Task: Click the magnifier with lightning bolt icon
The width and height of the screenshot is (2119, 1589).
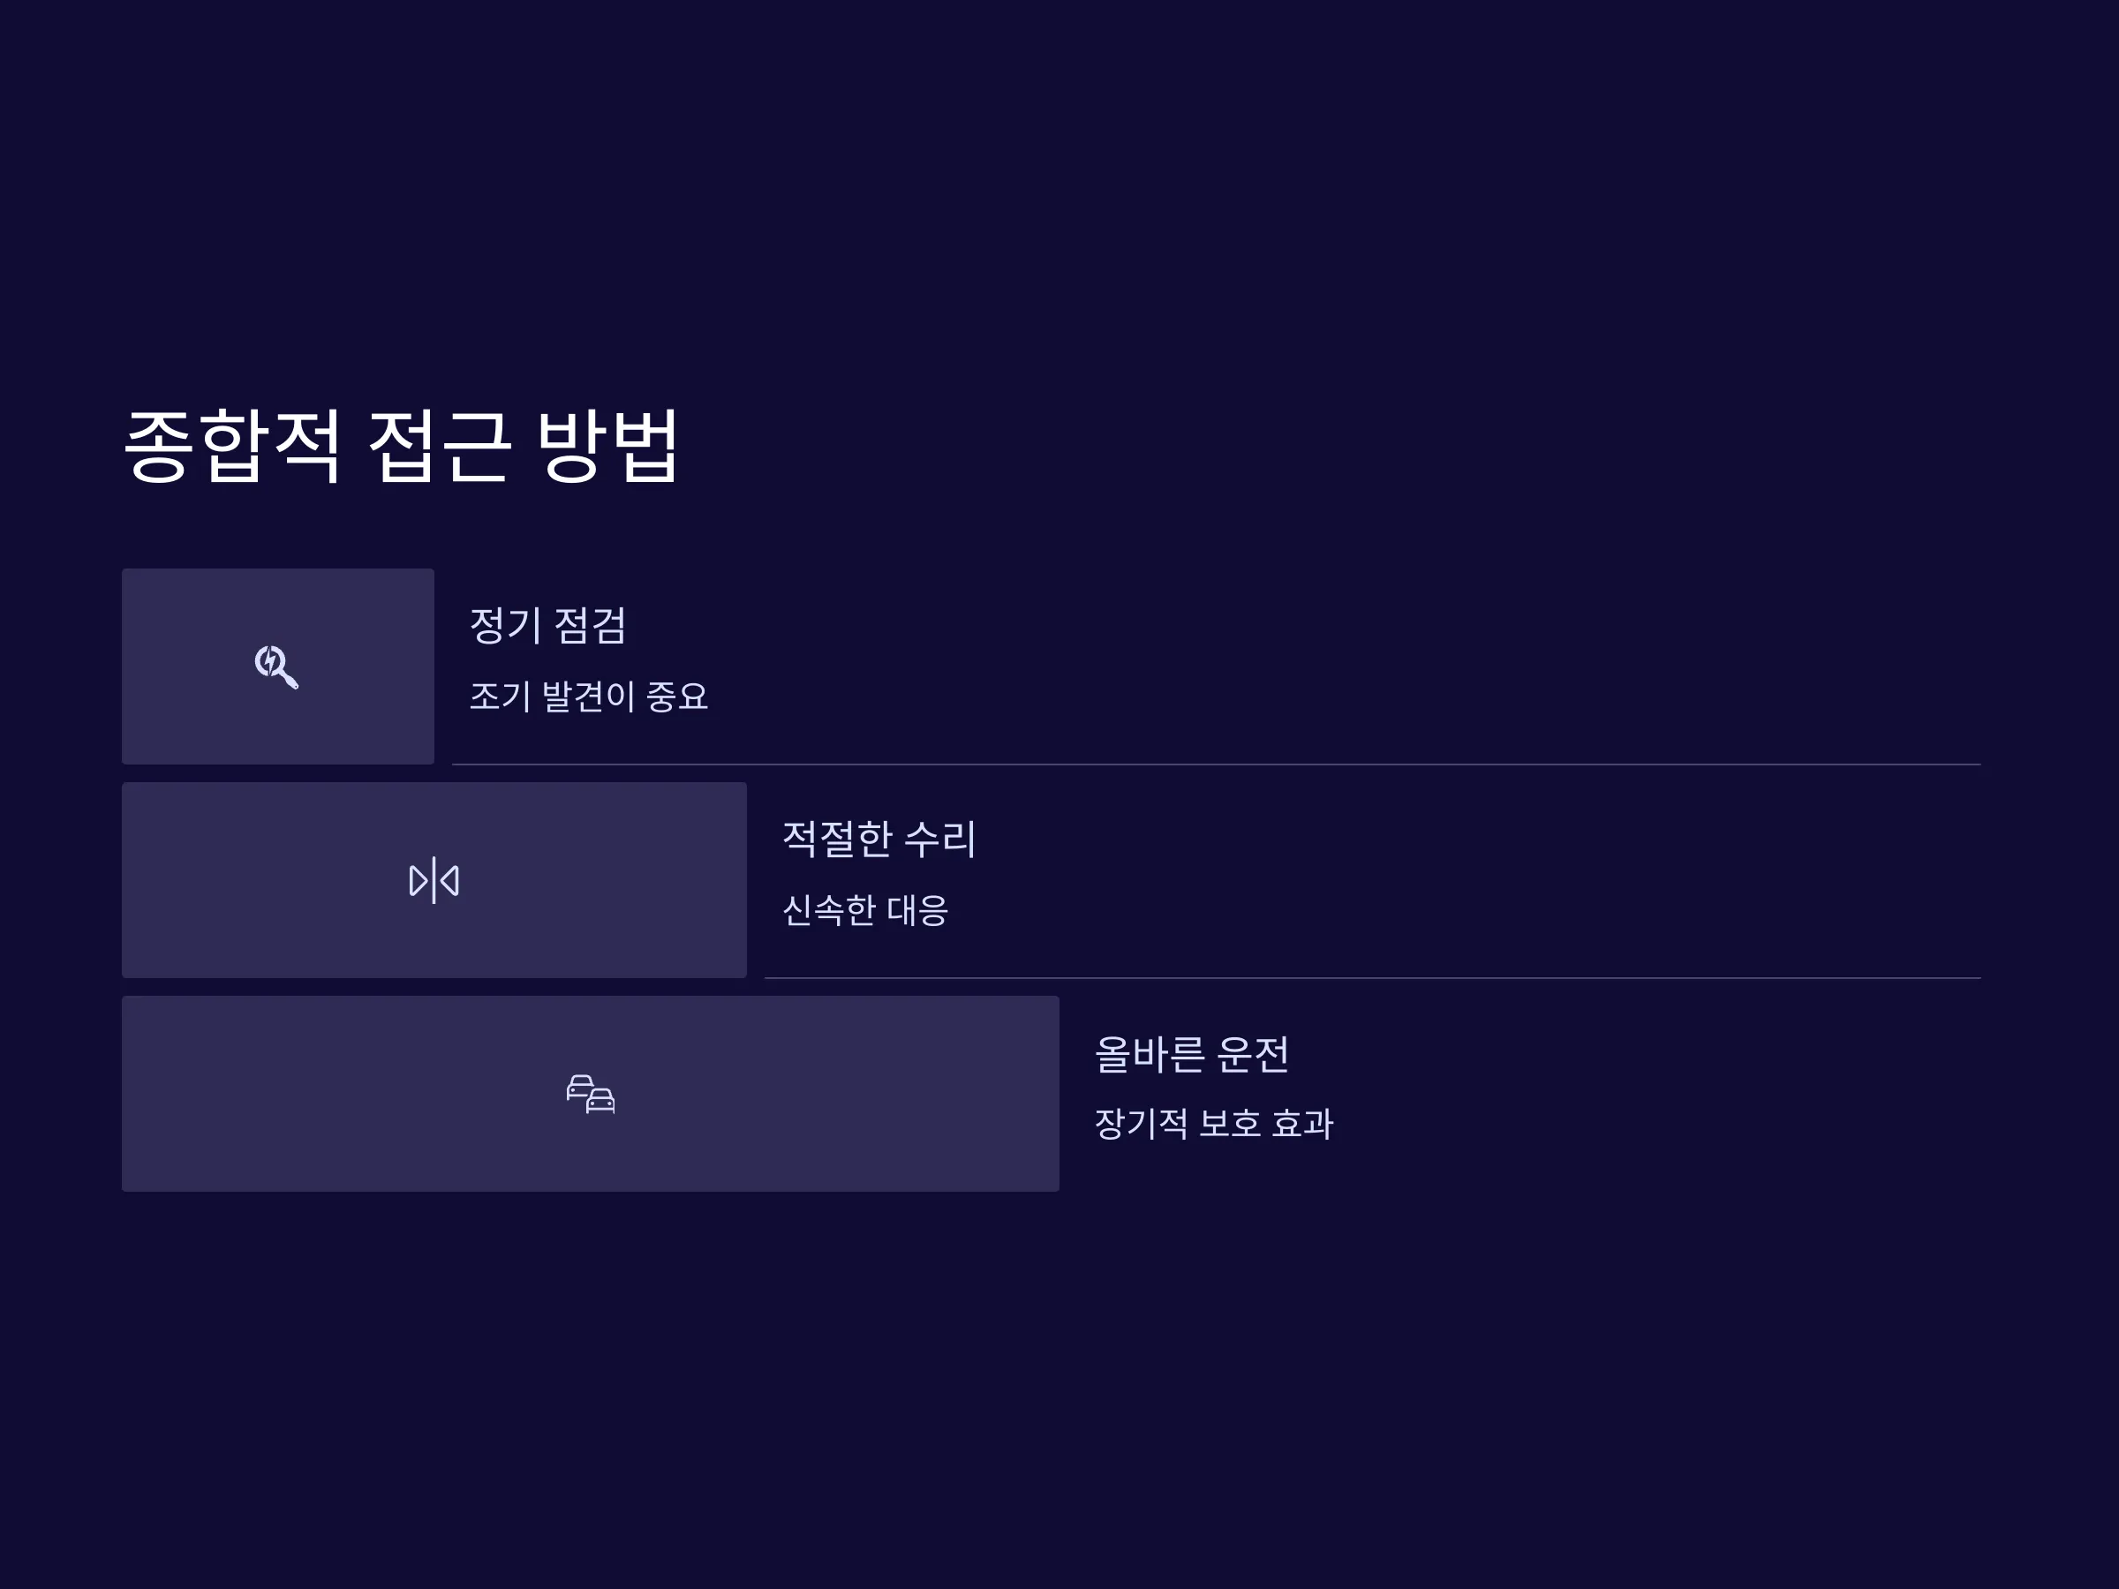Action: [x=277, y=666]
